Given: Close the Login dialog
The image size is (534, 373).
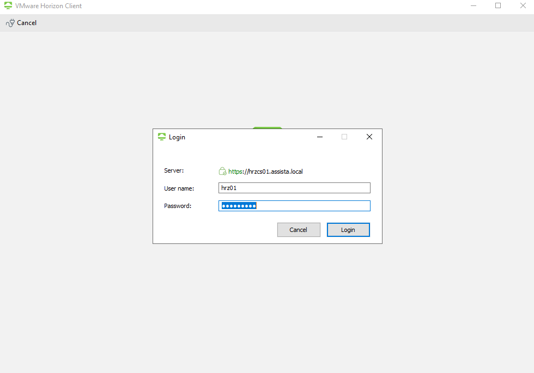Looking at the screenshot, I should coord(369,137).
